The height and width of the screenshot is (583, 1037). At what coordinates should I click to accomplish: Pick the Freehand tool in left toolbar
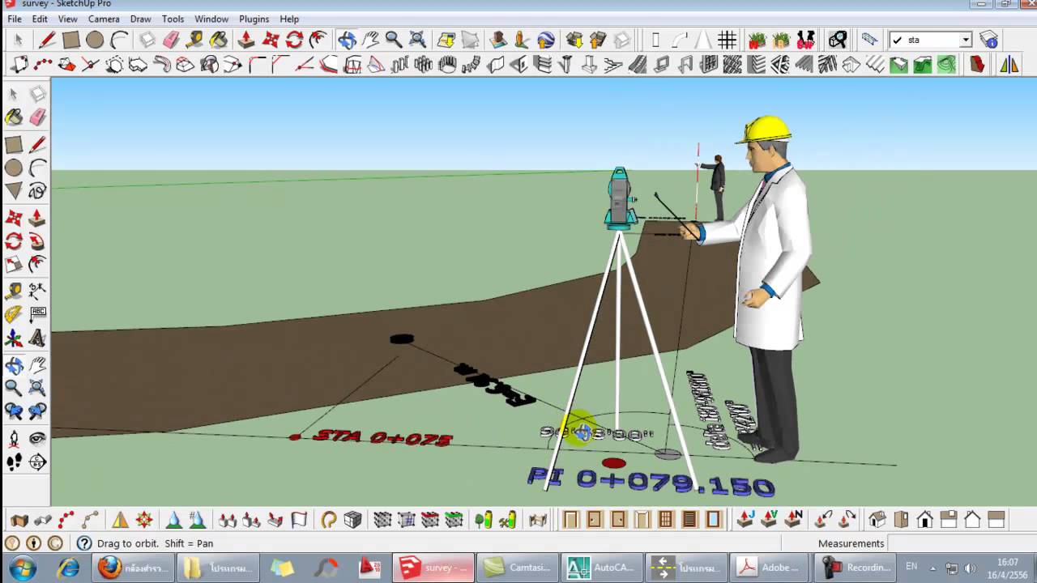tap(37, 191)
